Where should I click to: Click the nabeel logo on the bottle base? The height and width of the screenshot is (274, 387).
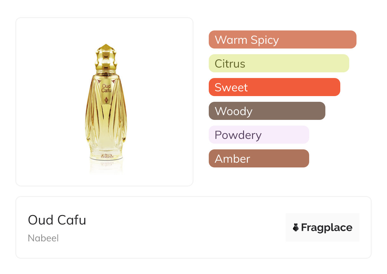pos(106,156)
